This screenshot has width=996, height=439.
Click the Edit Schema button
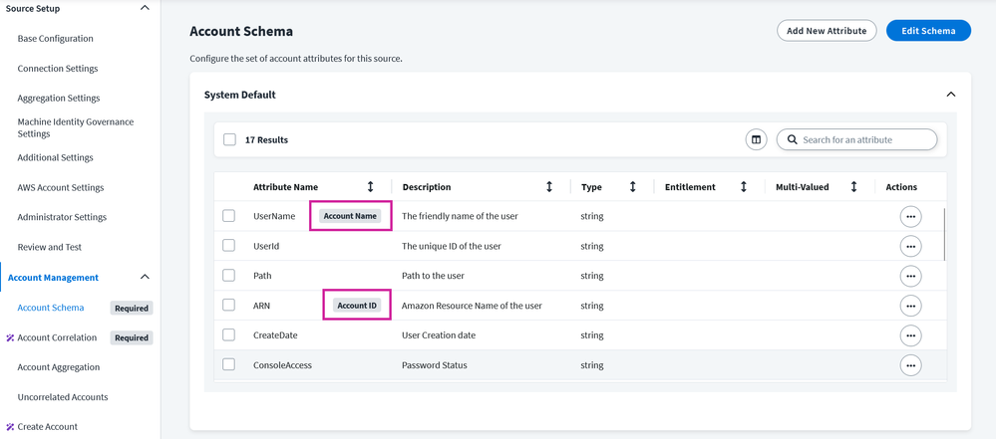click(928, 31)
